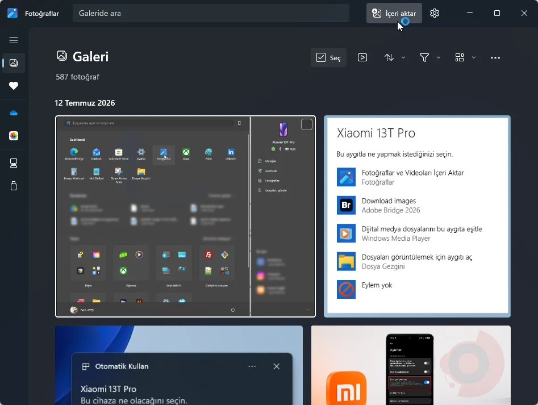538x405 pixels.
Task: Focus the Galeride ara search field
Action: click(211, 14)
